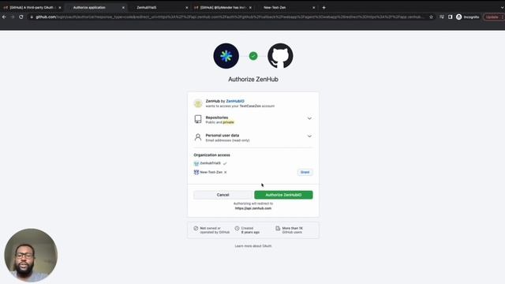Click the ZenhubTrial5 organization name
505x284 pixels.
(211, 163)
